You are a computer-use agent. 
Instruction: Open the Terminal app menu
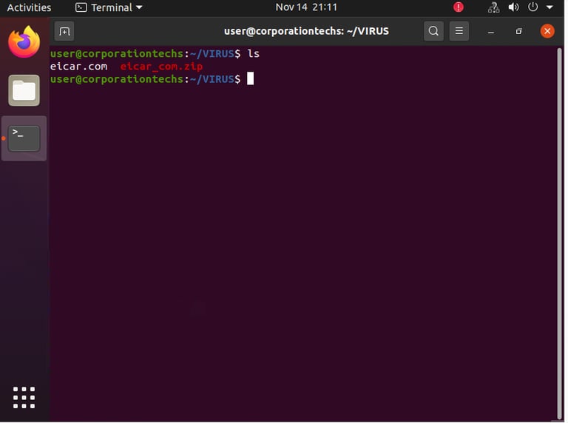click(109, 7)
